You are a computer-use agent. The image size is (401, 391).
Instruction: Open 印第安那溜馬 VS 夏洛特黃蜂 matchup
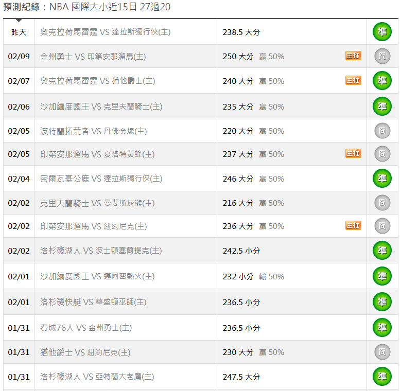click(97, 154)
